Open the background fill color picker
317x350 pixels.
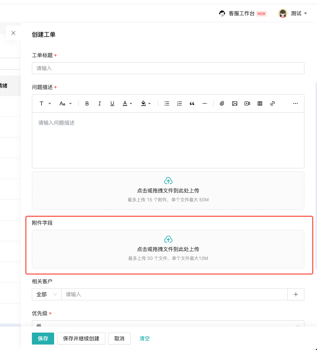tap(146, 103)
